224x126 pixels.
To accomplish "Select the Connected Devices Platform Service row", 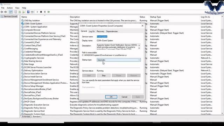I will click(x=117, y=33).
